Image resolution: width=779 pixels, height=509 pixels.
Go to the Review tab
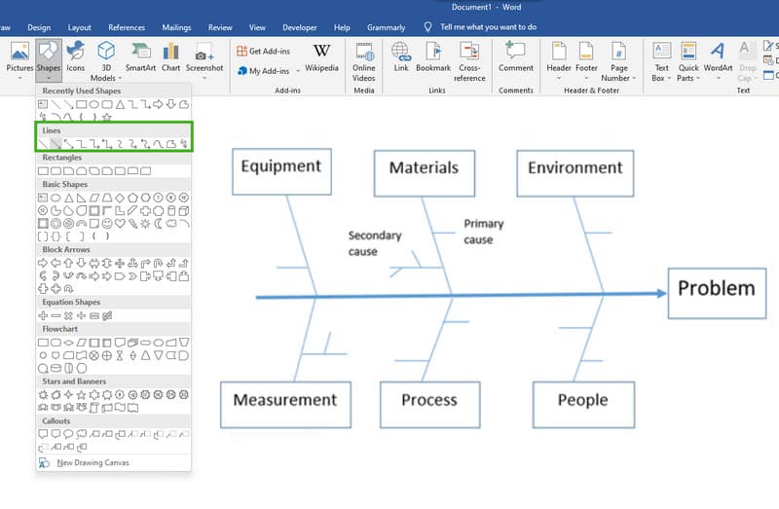pyautogui.click(x=220, y=28)
